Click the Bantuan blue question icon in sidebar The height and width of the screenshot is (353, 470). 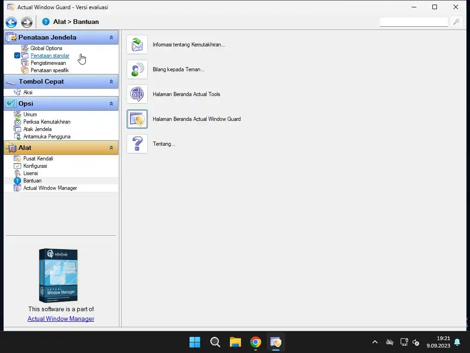tap(17, 181)
